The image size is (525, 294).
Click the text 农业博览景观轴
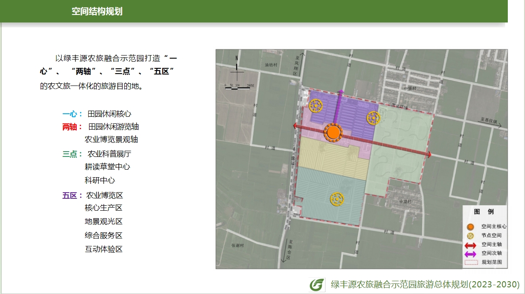coord(111,140)
